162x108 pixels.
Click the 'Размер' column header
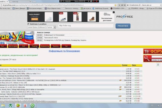(x=124, y=65)
